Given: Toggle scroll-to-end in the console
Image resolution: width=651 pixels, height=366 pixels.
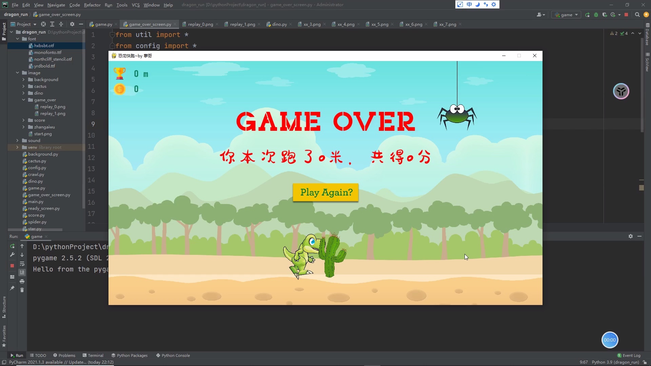Looking at the screenshot, I should point(22,272).
